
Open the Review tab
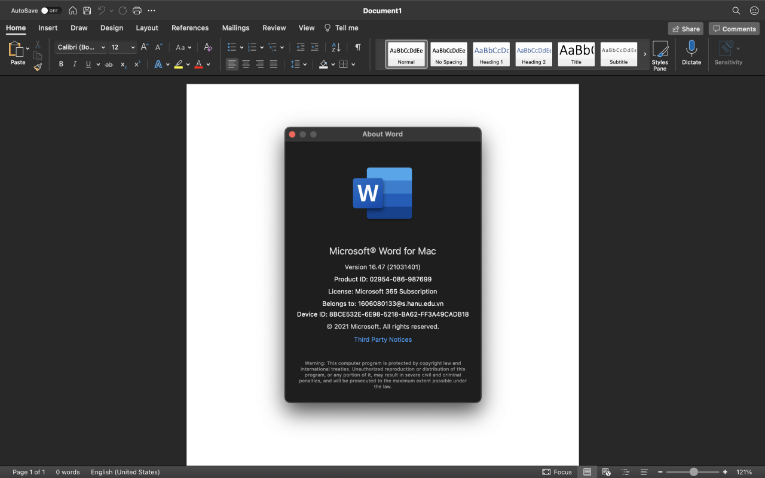(x=274, y=28)
